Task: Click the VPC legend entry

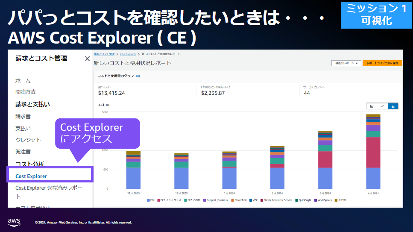Action: [x=254, y=200]
